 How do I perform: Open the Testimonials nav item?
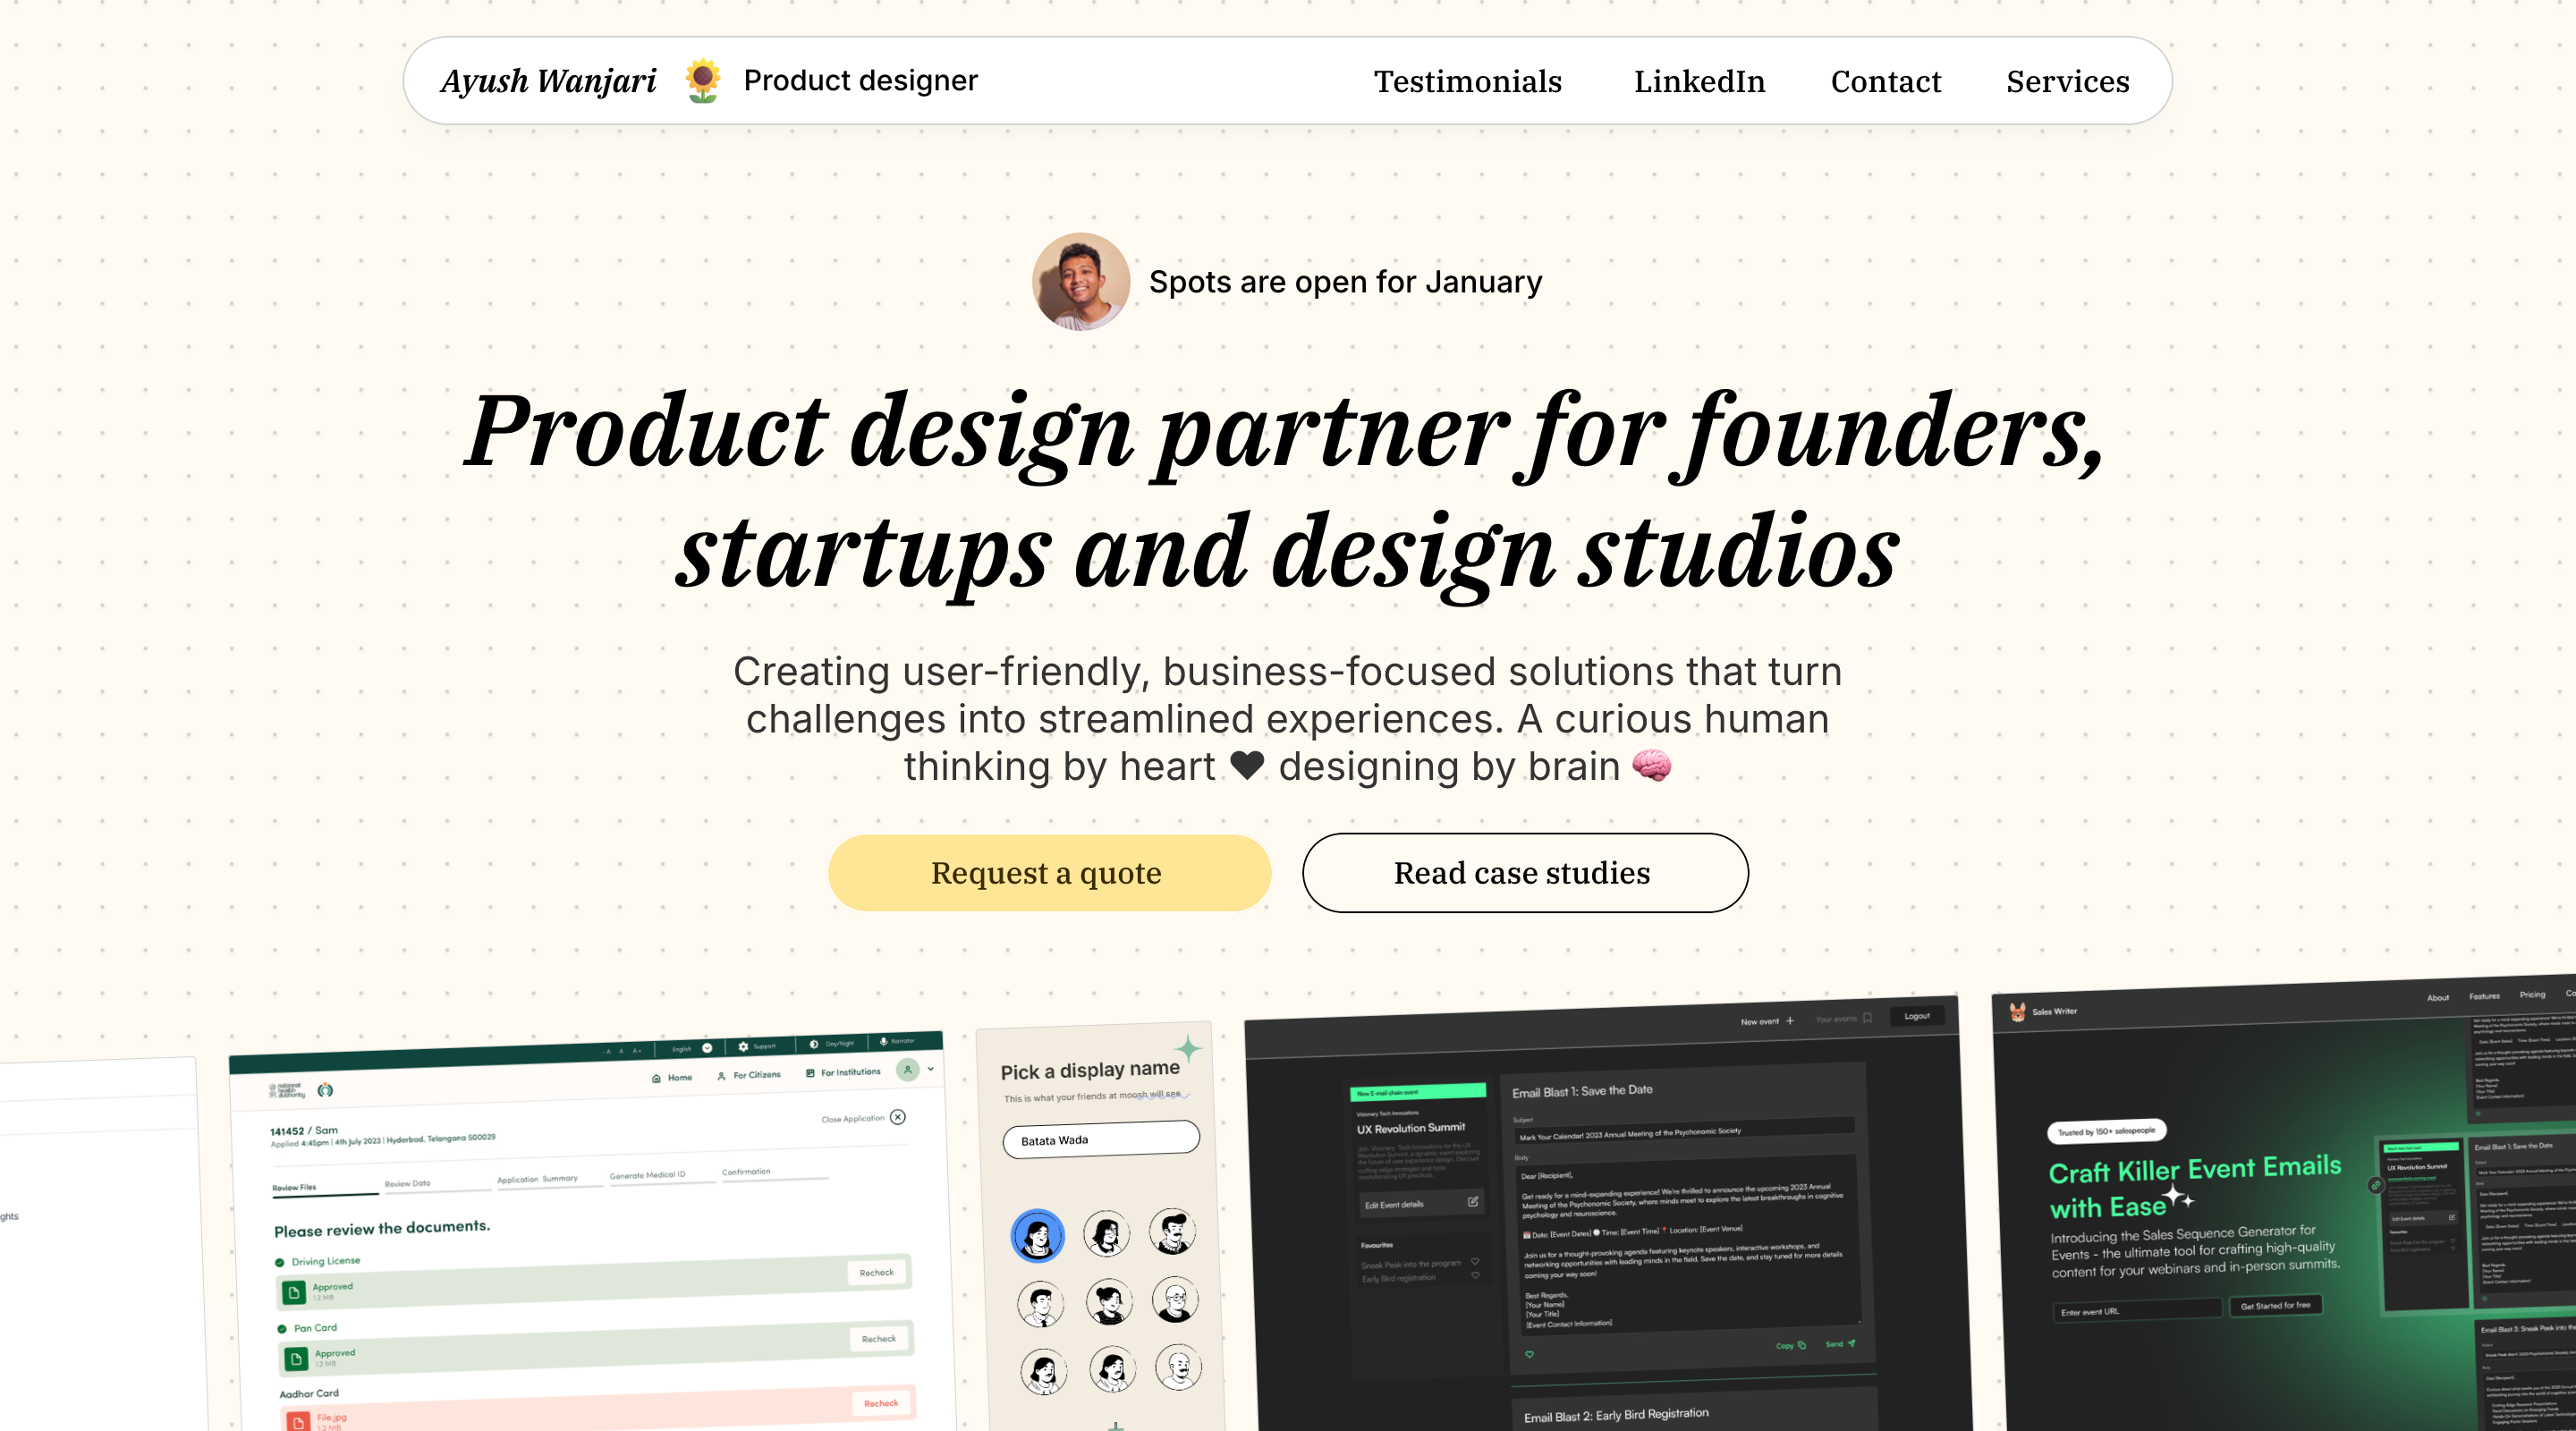click(1467, 81)
